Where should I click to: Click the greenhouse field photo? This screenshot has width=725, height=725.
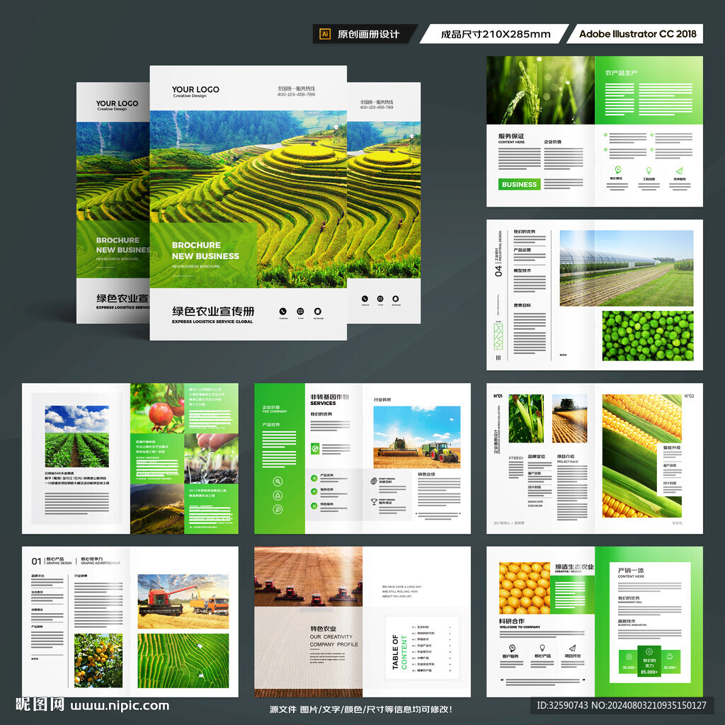[627, 268]
